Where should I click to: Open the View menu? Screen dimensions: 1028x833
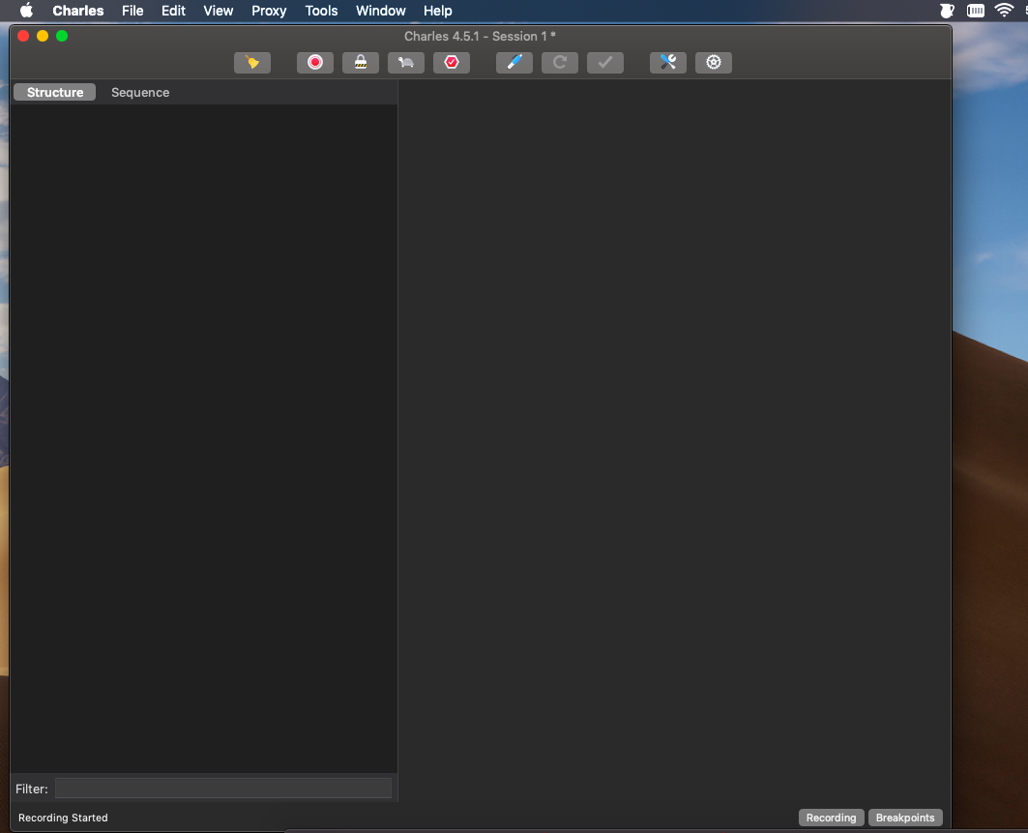tap(219, 11)
